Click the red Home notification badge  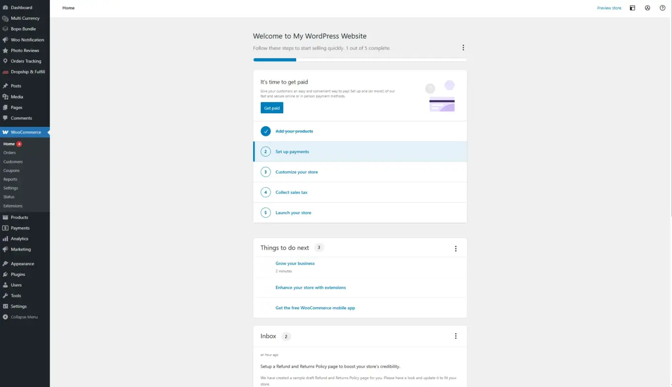click(19, 144)
